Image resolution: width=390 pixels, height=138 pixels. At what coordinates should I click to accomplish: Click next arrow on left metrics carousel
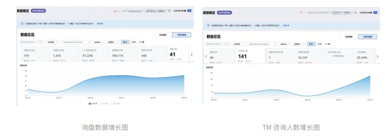click(191, 54)
